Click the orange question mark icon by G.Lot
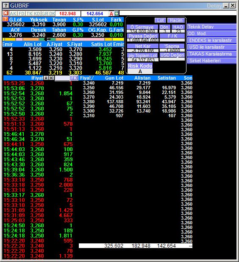Screen dimensions: 239x262 pos(6,19)
